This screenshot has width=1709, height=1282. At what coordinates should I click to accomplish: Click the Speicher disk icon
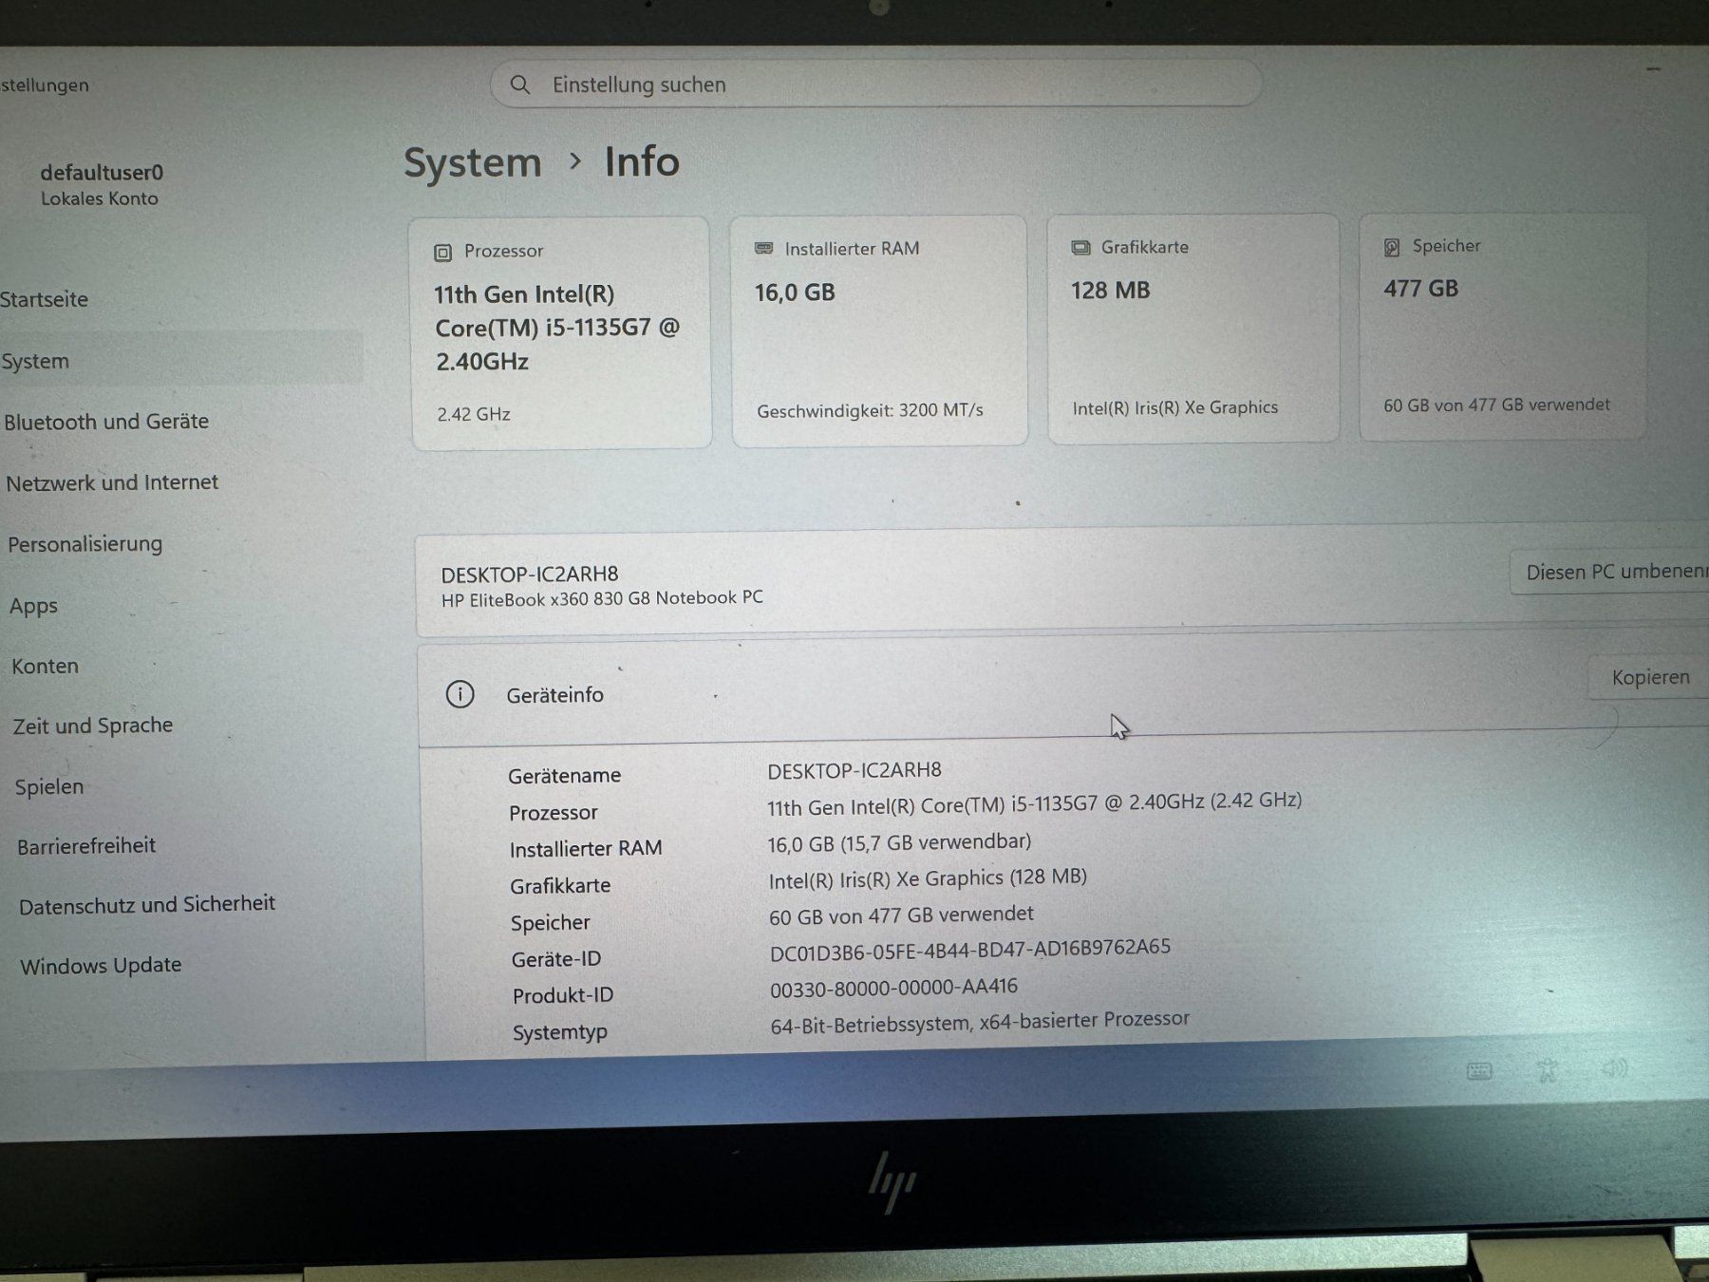point(1392,247)
